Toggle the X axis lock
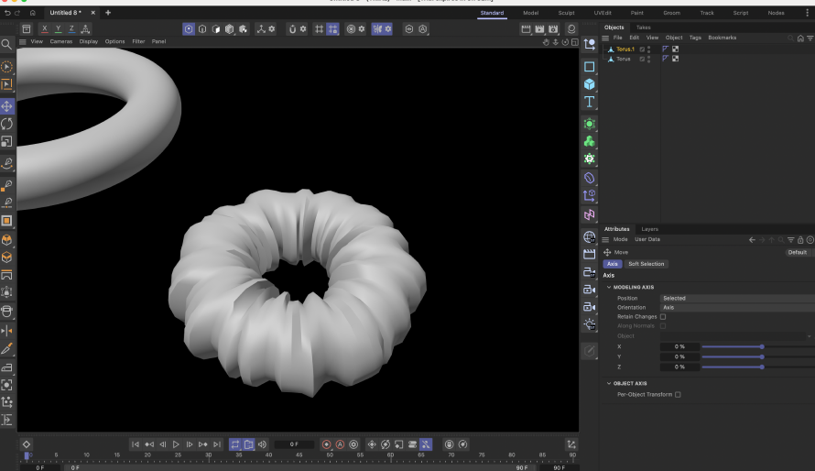This screenshot has width=815, height=471. (43, 29)
